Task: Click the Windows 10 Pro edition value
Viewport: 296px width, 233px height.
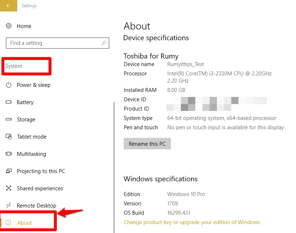Action: coord(186,194)
